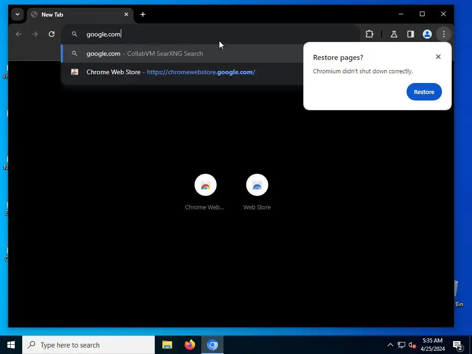Open the Extensions puzzle icon

coord(369,34)
